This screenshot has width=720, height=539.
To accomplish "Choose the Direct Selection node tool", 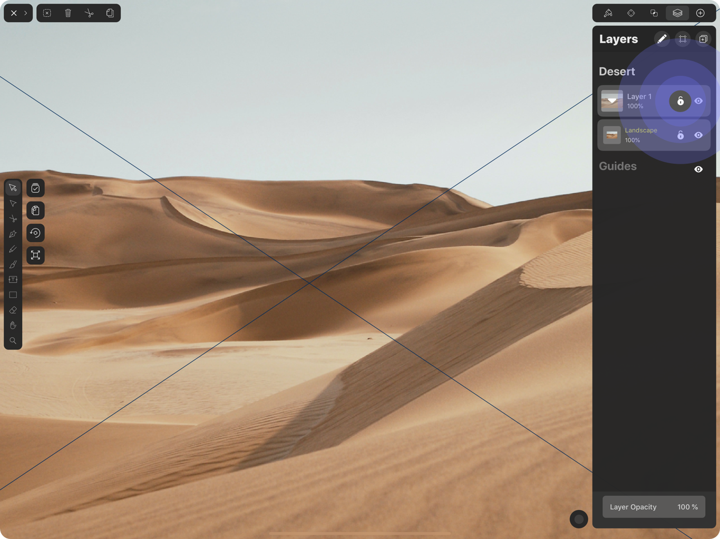I will [x=13, y=203].
